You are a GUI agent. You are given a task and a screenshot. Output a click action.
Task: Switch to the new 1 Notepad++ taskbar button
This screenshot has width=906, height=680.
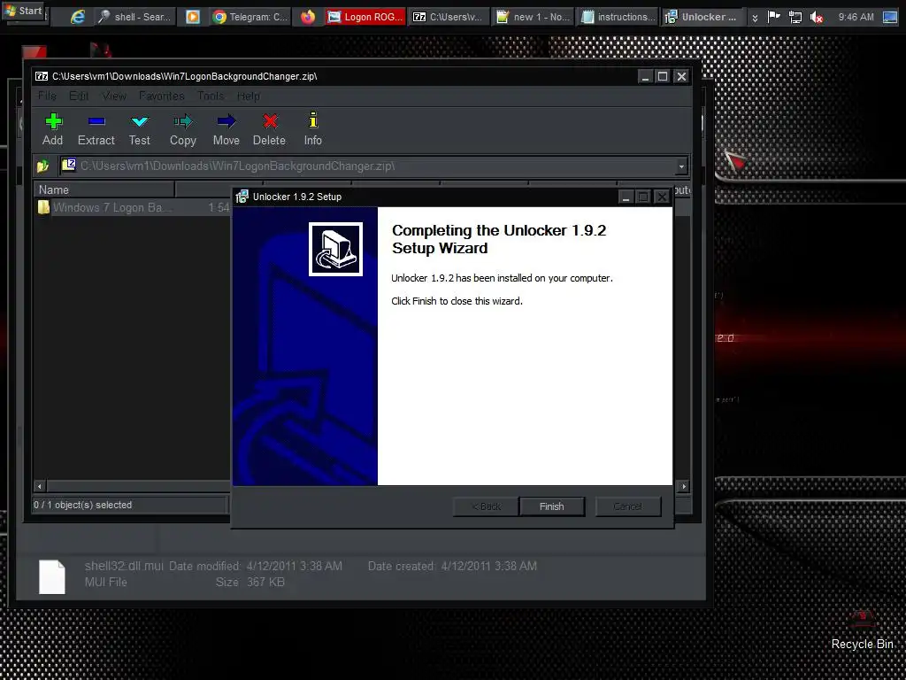[534, 17]
